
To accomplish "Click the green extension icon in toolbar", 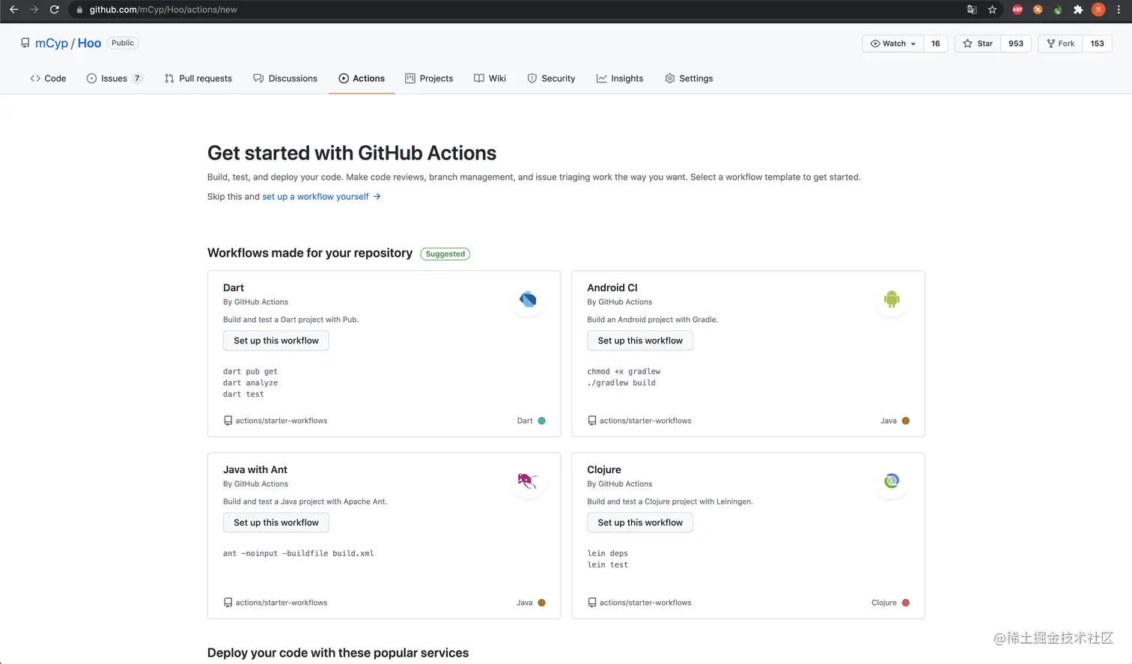I will 1058,10.
